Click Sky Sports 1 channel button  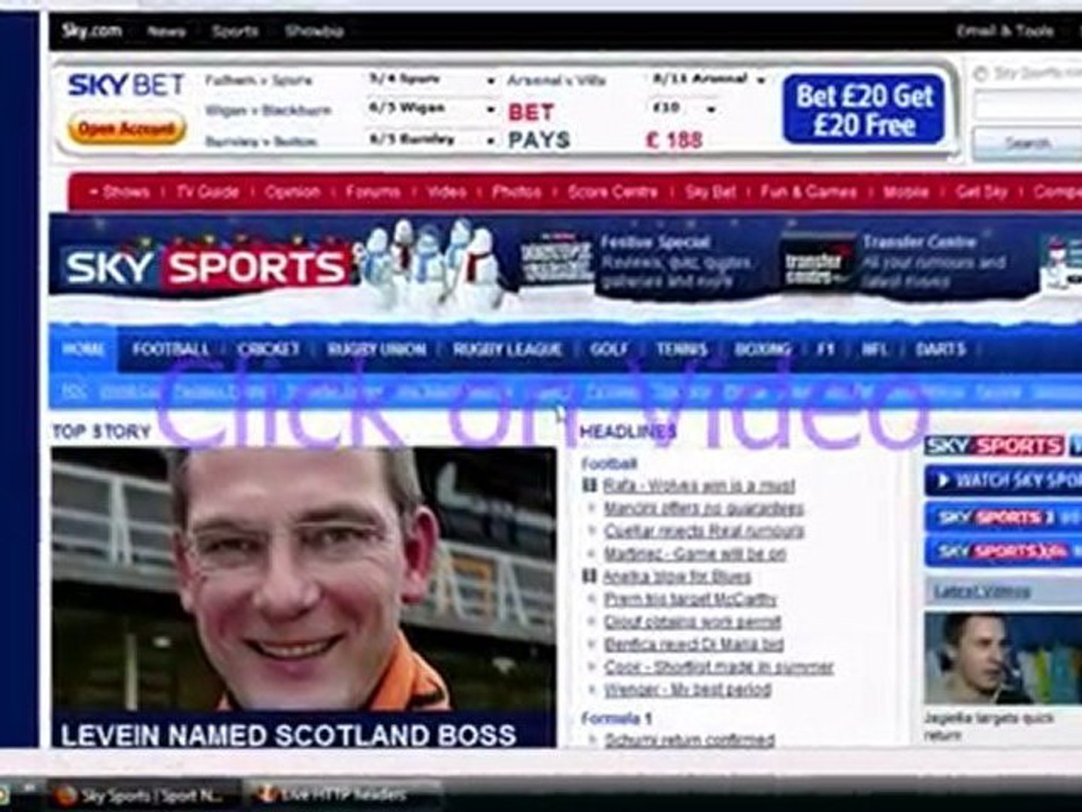click(1004, 517)
